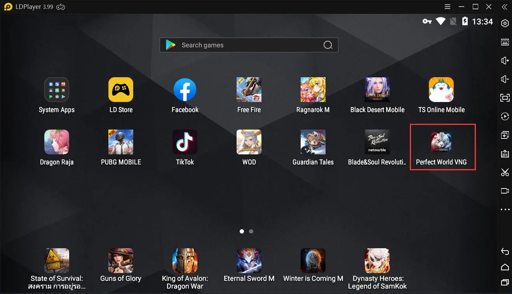Launch the TikTok app
Viewport: 512px width, 294px height.
tap(185, 142)
